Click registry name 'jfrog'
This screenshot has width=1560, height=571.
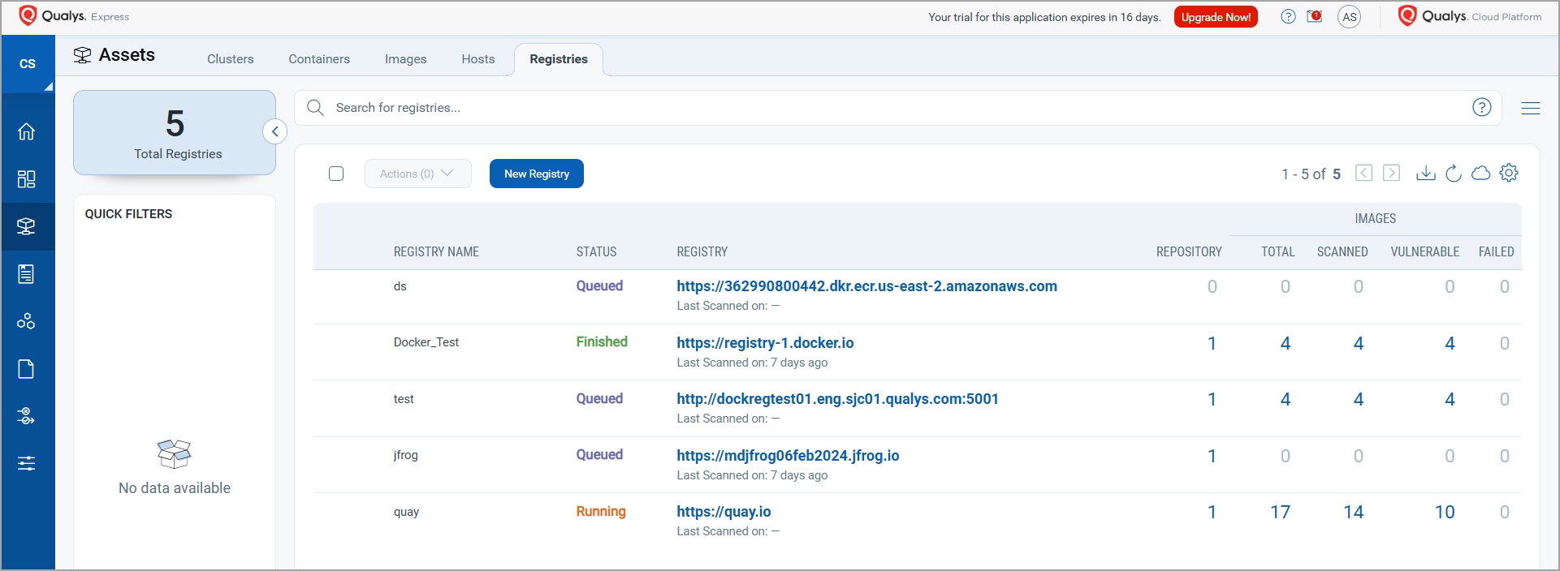click(x=406, y=455)
